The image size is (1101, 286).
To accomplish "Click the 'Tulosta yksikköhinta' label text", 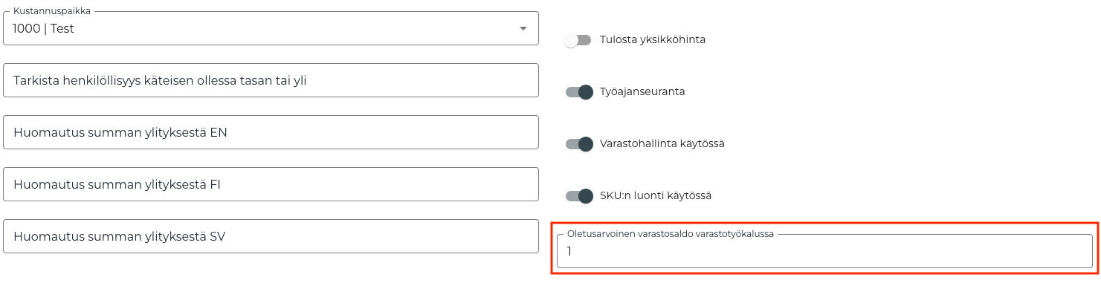I will coord(653,40).
